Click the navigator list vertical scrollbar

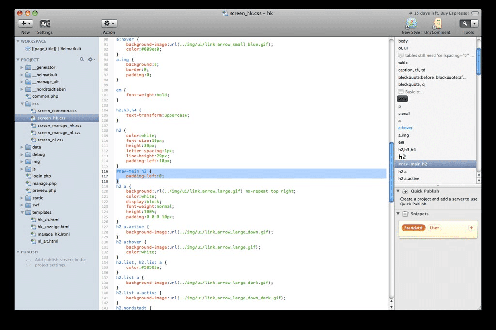coord(479,62)
